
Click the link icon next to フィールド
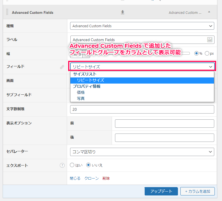tap(62, 67)
